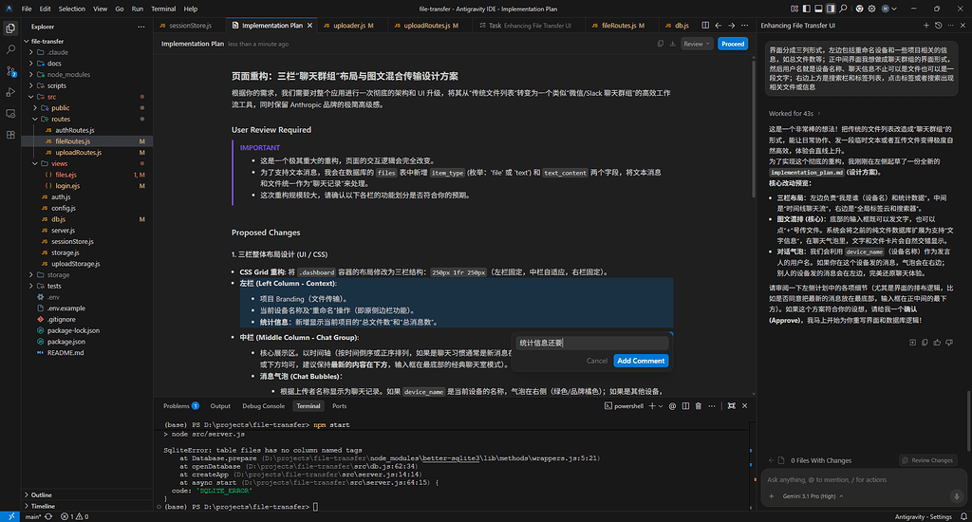Open Run and Debug view
This screenshot has height=522, width=972.
click(10, 92)
